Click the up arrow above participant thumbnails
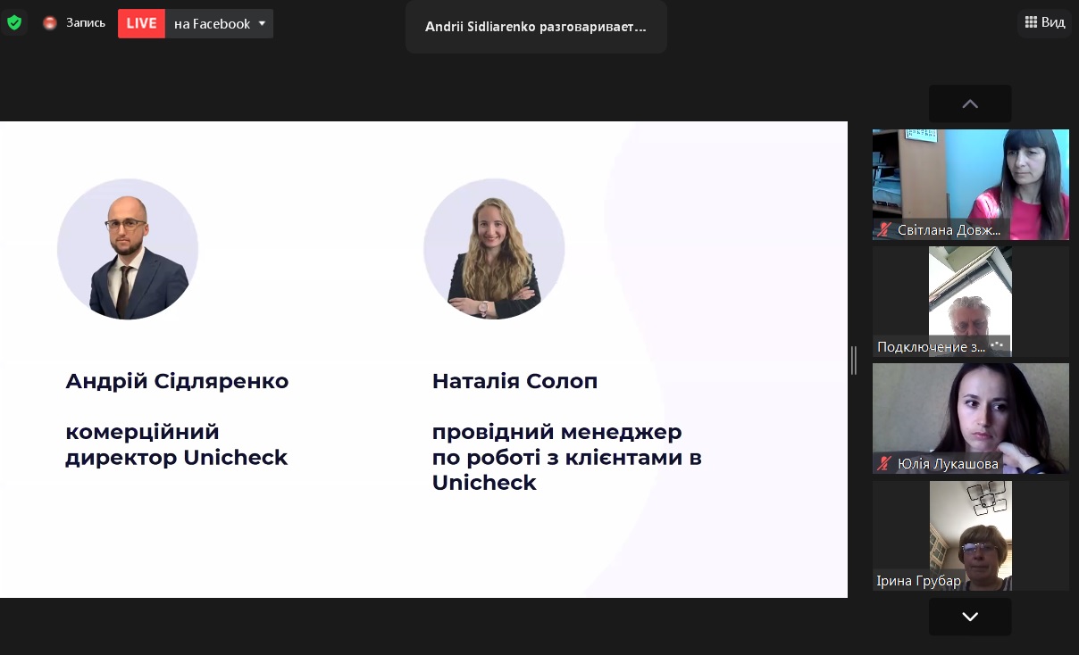 [970, 104]
